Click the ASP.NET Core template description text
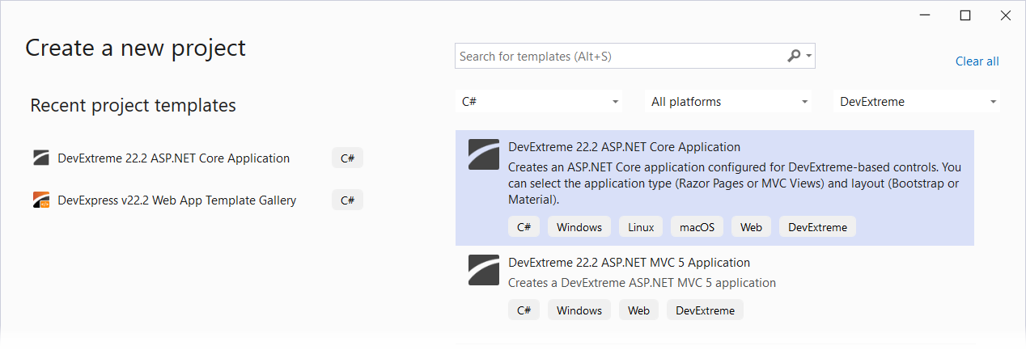 735,183
